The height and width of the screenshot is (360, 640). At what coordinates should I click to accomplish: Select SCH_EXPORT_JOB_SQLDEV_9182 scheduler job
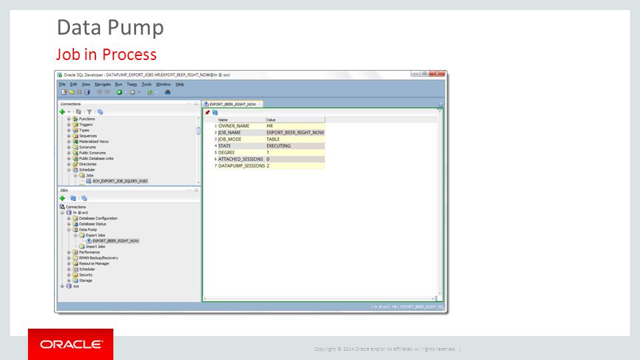[x=120, y=181]
